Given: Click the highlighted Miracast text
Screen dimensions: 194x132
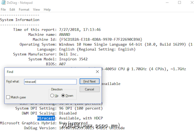Looking at the screenshot, I should pos(46,118).
